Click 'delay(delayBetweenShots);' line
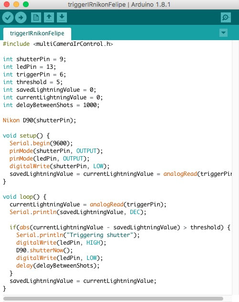 pos(58,266)
